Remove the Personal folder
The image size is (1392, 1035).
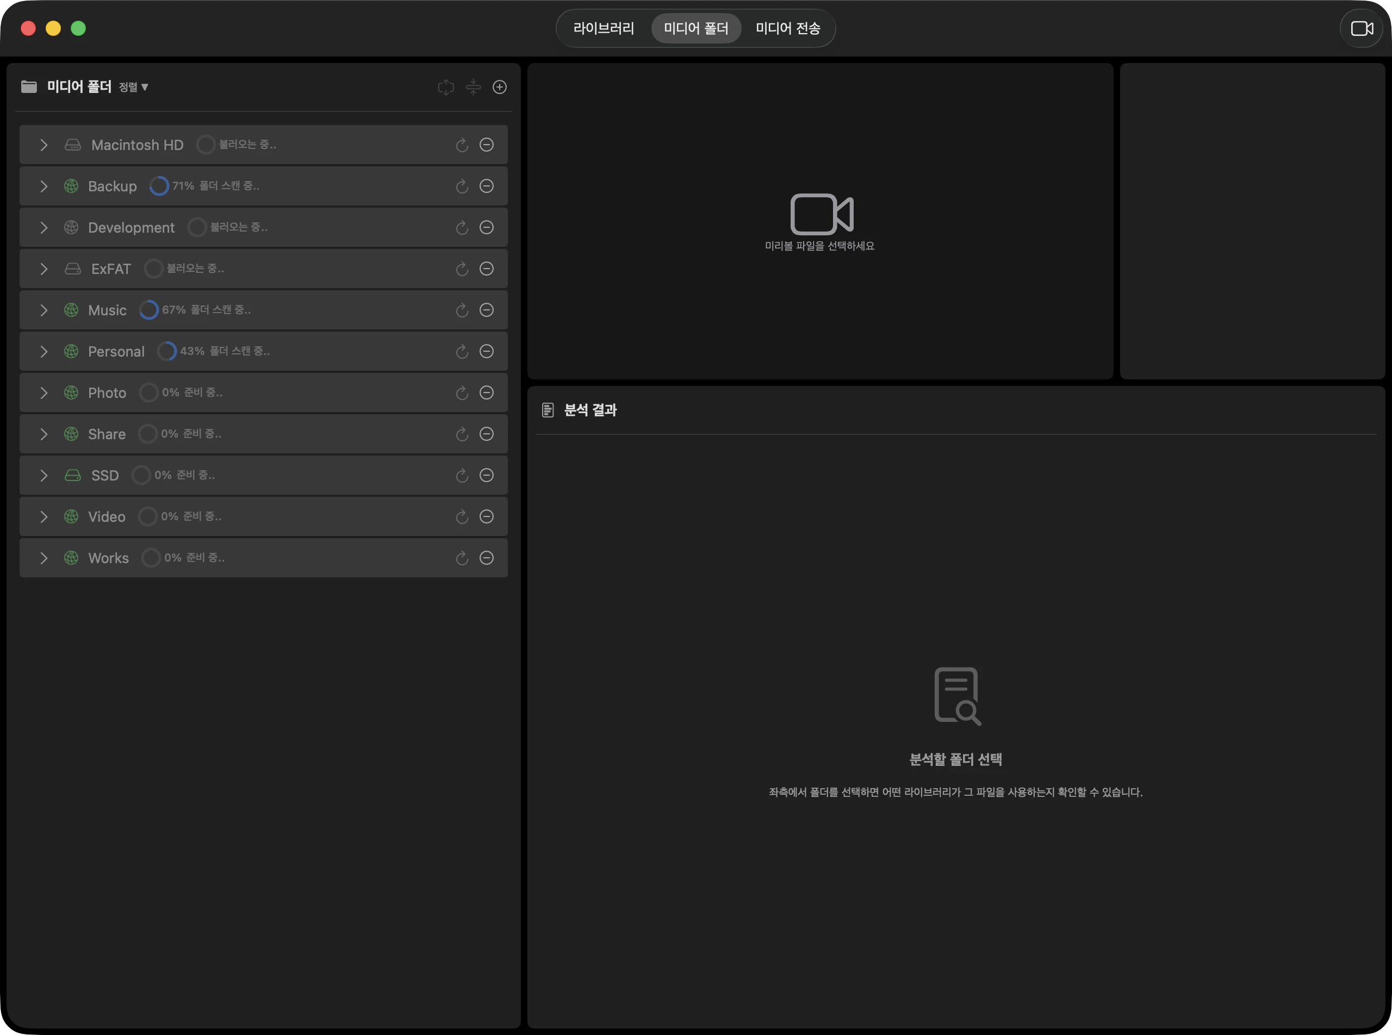pos(486,352)
